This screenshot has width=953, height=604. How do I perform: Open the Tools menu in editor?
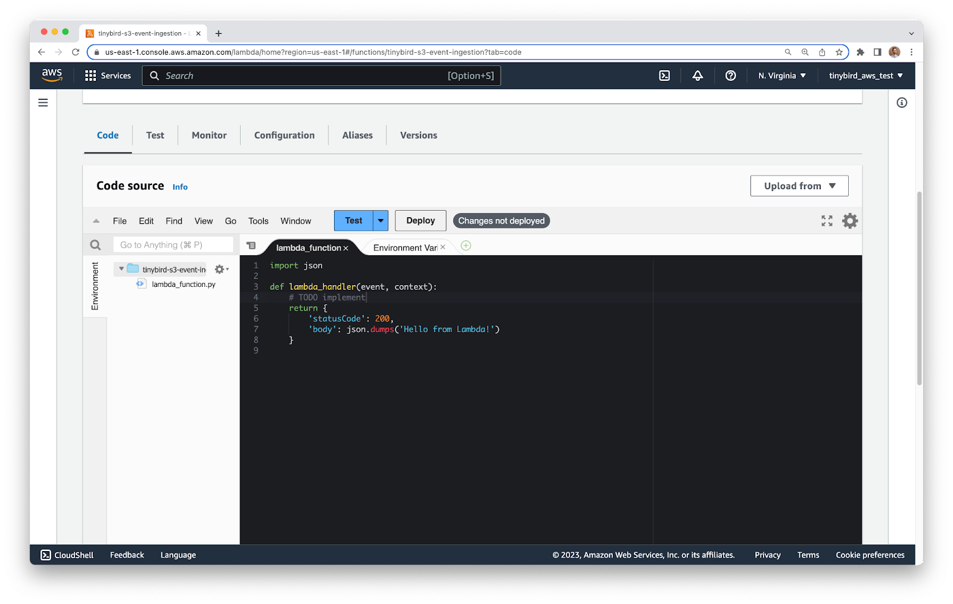pyautogui.click(x=258, y=221)
